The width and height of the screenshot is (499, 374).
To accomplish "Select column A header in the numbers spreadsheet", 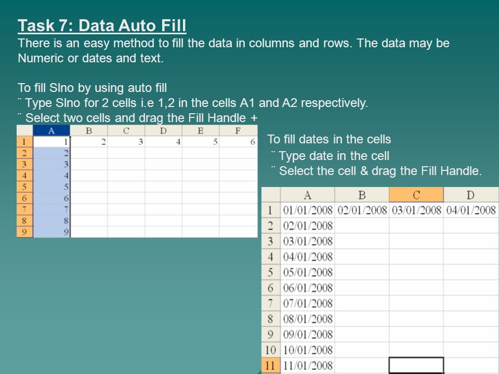I will tap(51, 130).
